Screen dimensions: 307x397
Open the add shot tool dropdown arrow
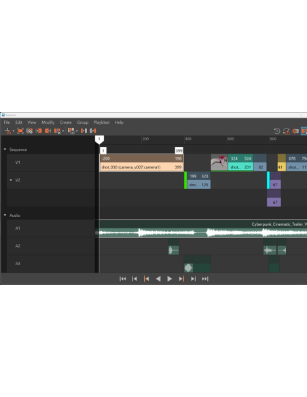tap(13, 131)
